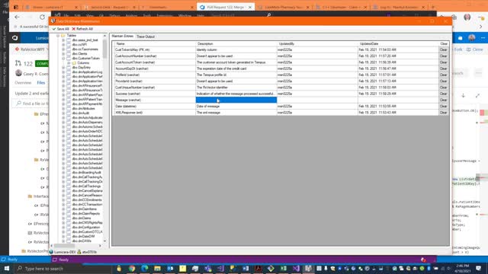Clear the Message (varchar) row entry
The image size is (488, 274).
click(x=444, y=100)
